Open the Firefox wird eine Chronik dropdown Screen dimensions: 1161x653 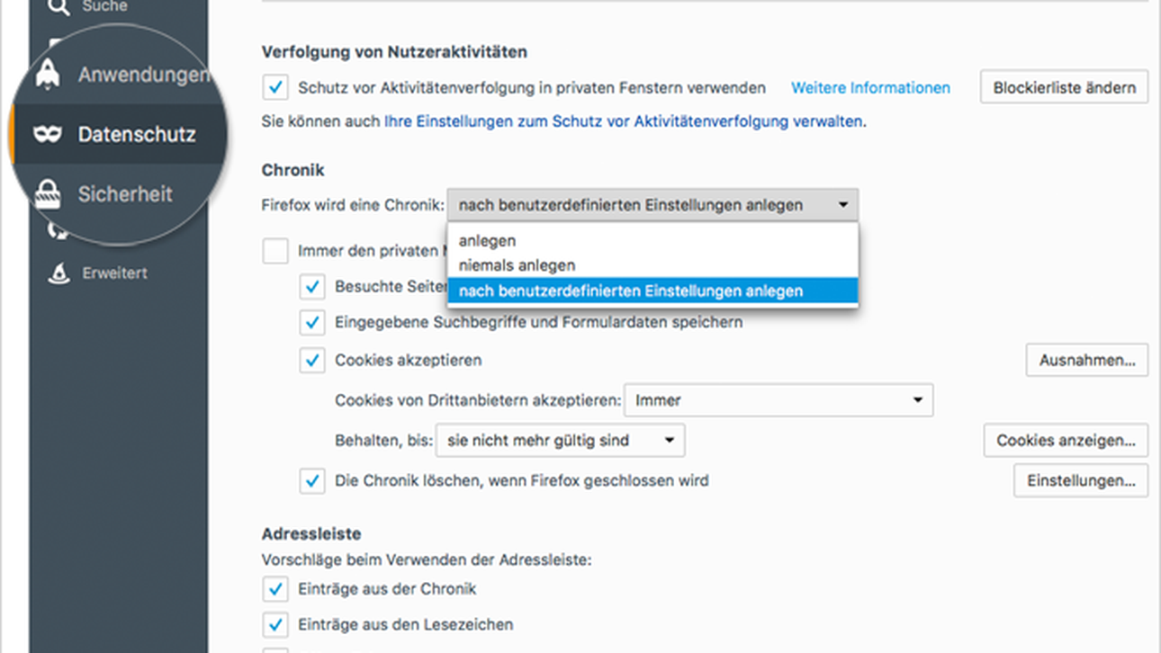coord(652,205)
